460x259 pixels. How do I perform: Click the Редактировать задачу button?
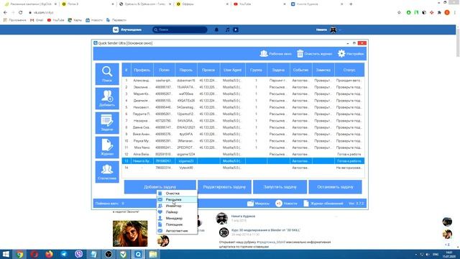[x=224, y=187]
